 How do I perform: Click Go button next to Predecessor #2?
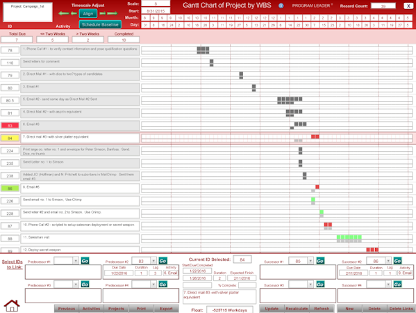point(163,261)
